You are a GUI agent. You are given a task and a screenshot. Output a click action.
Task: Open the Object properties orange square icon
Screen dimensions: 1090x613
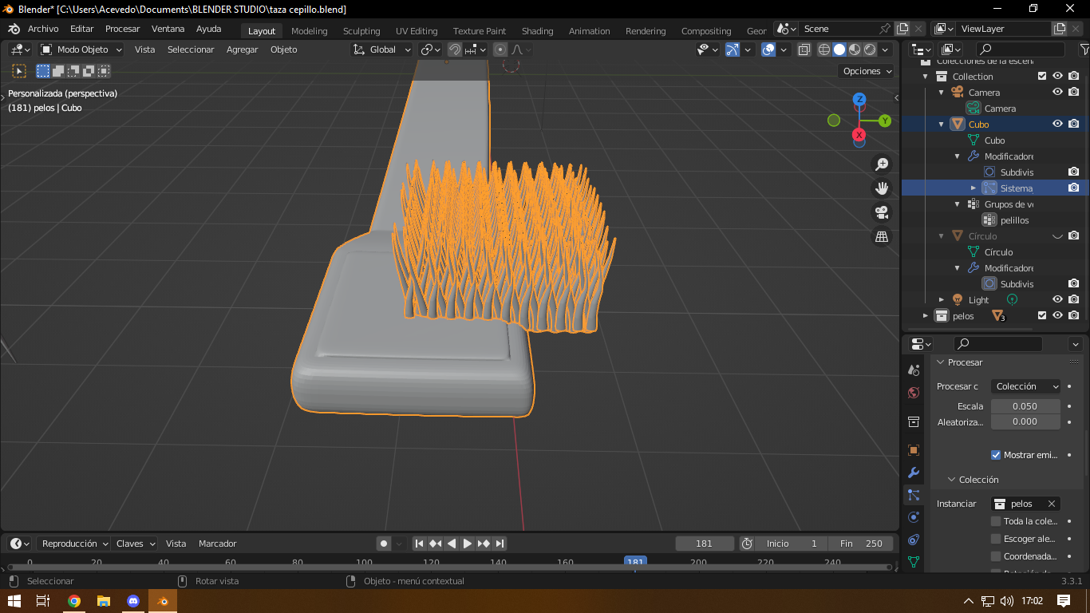(914, 450)
